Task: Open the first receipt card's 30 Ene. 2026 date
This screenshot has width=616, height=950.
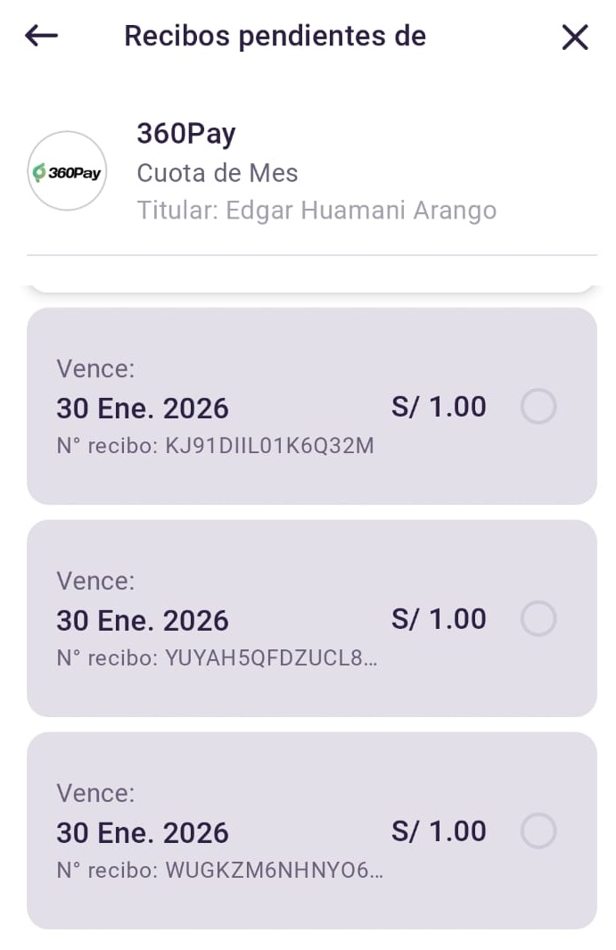Action: [143, 409]
